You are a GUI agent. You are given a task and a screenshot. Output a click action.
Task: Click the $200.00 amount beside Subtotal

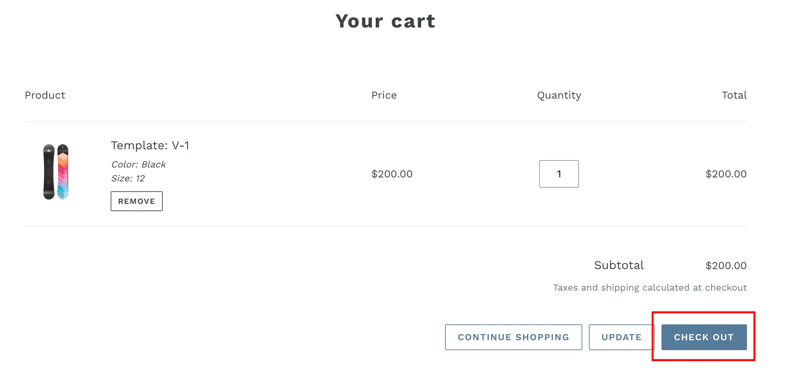726,266
